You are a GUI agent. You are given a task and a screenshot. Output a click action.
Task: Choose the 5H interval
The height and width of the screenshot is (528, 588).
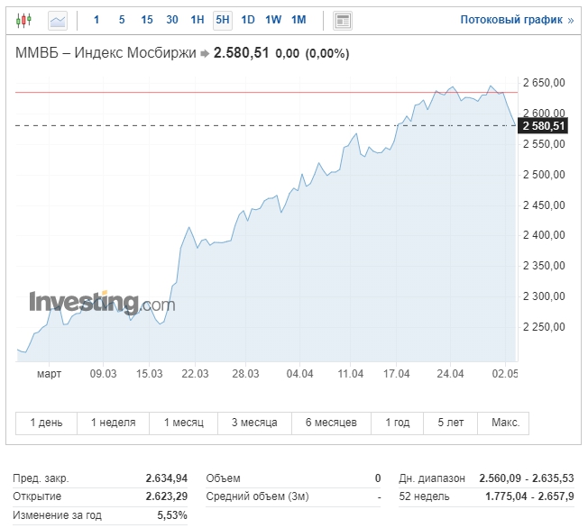223,20
